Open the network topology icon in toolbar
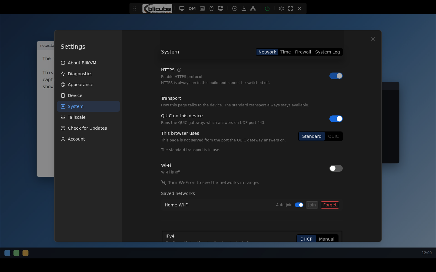Screen dimensions: 436x272 point(253,8)
